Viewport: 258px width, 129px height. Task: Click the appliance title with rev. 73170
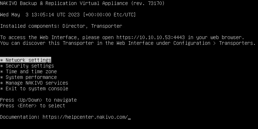[x=82, y=3]
